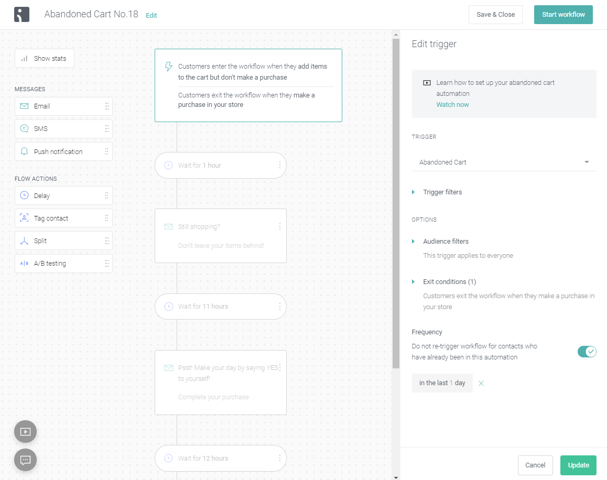Click the Cancel button
The height and width of the screenshot is (480, 607).
535,465
